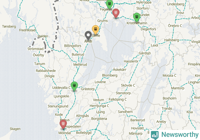
Task: Open the Newsworthy logo link
Action: pos(175,135)
